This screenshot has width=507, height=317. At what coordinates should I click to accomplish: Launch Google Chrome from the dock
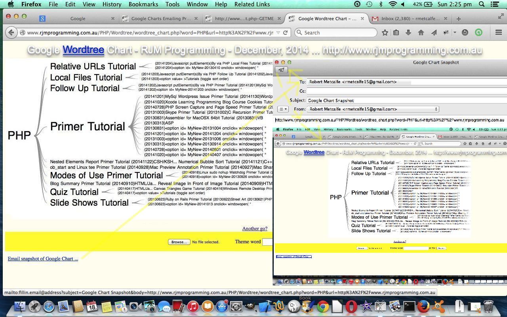pos(322,307)
